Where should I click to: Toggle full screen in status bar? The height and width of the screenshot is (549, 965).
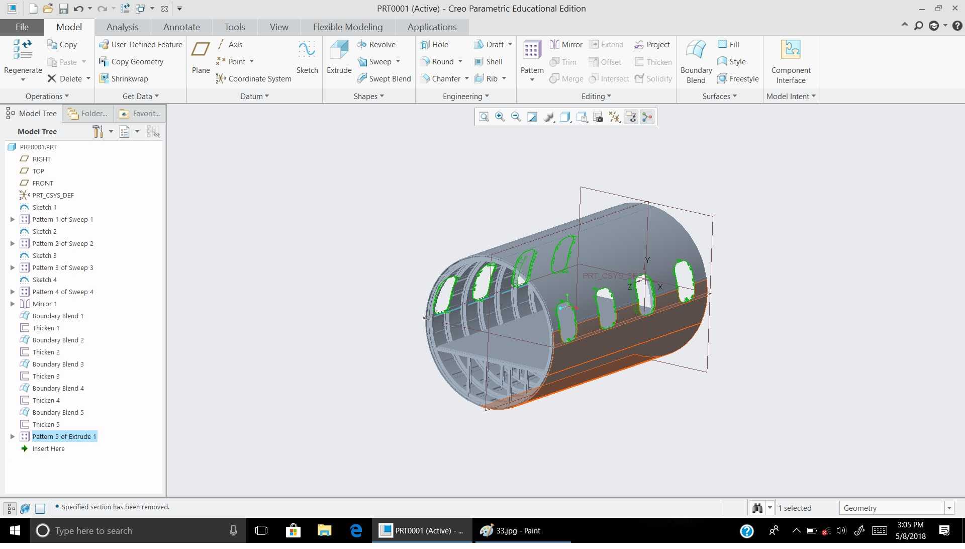click(x=40, y=509)
